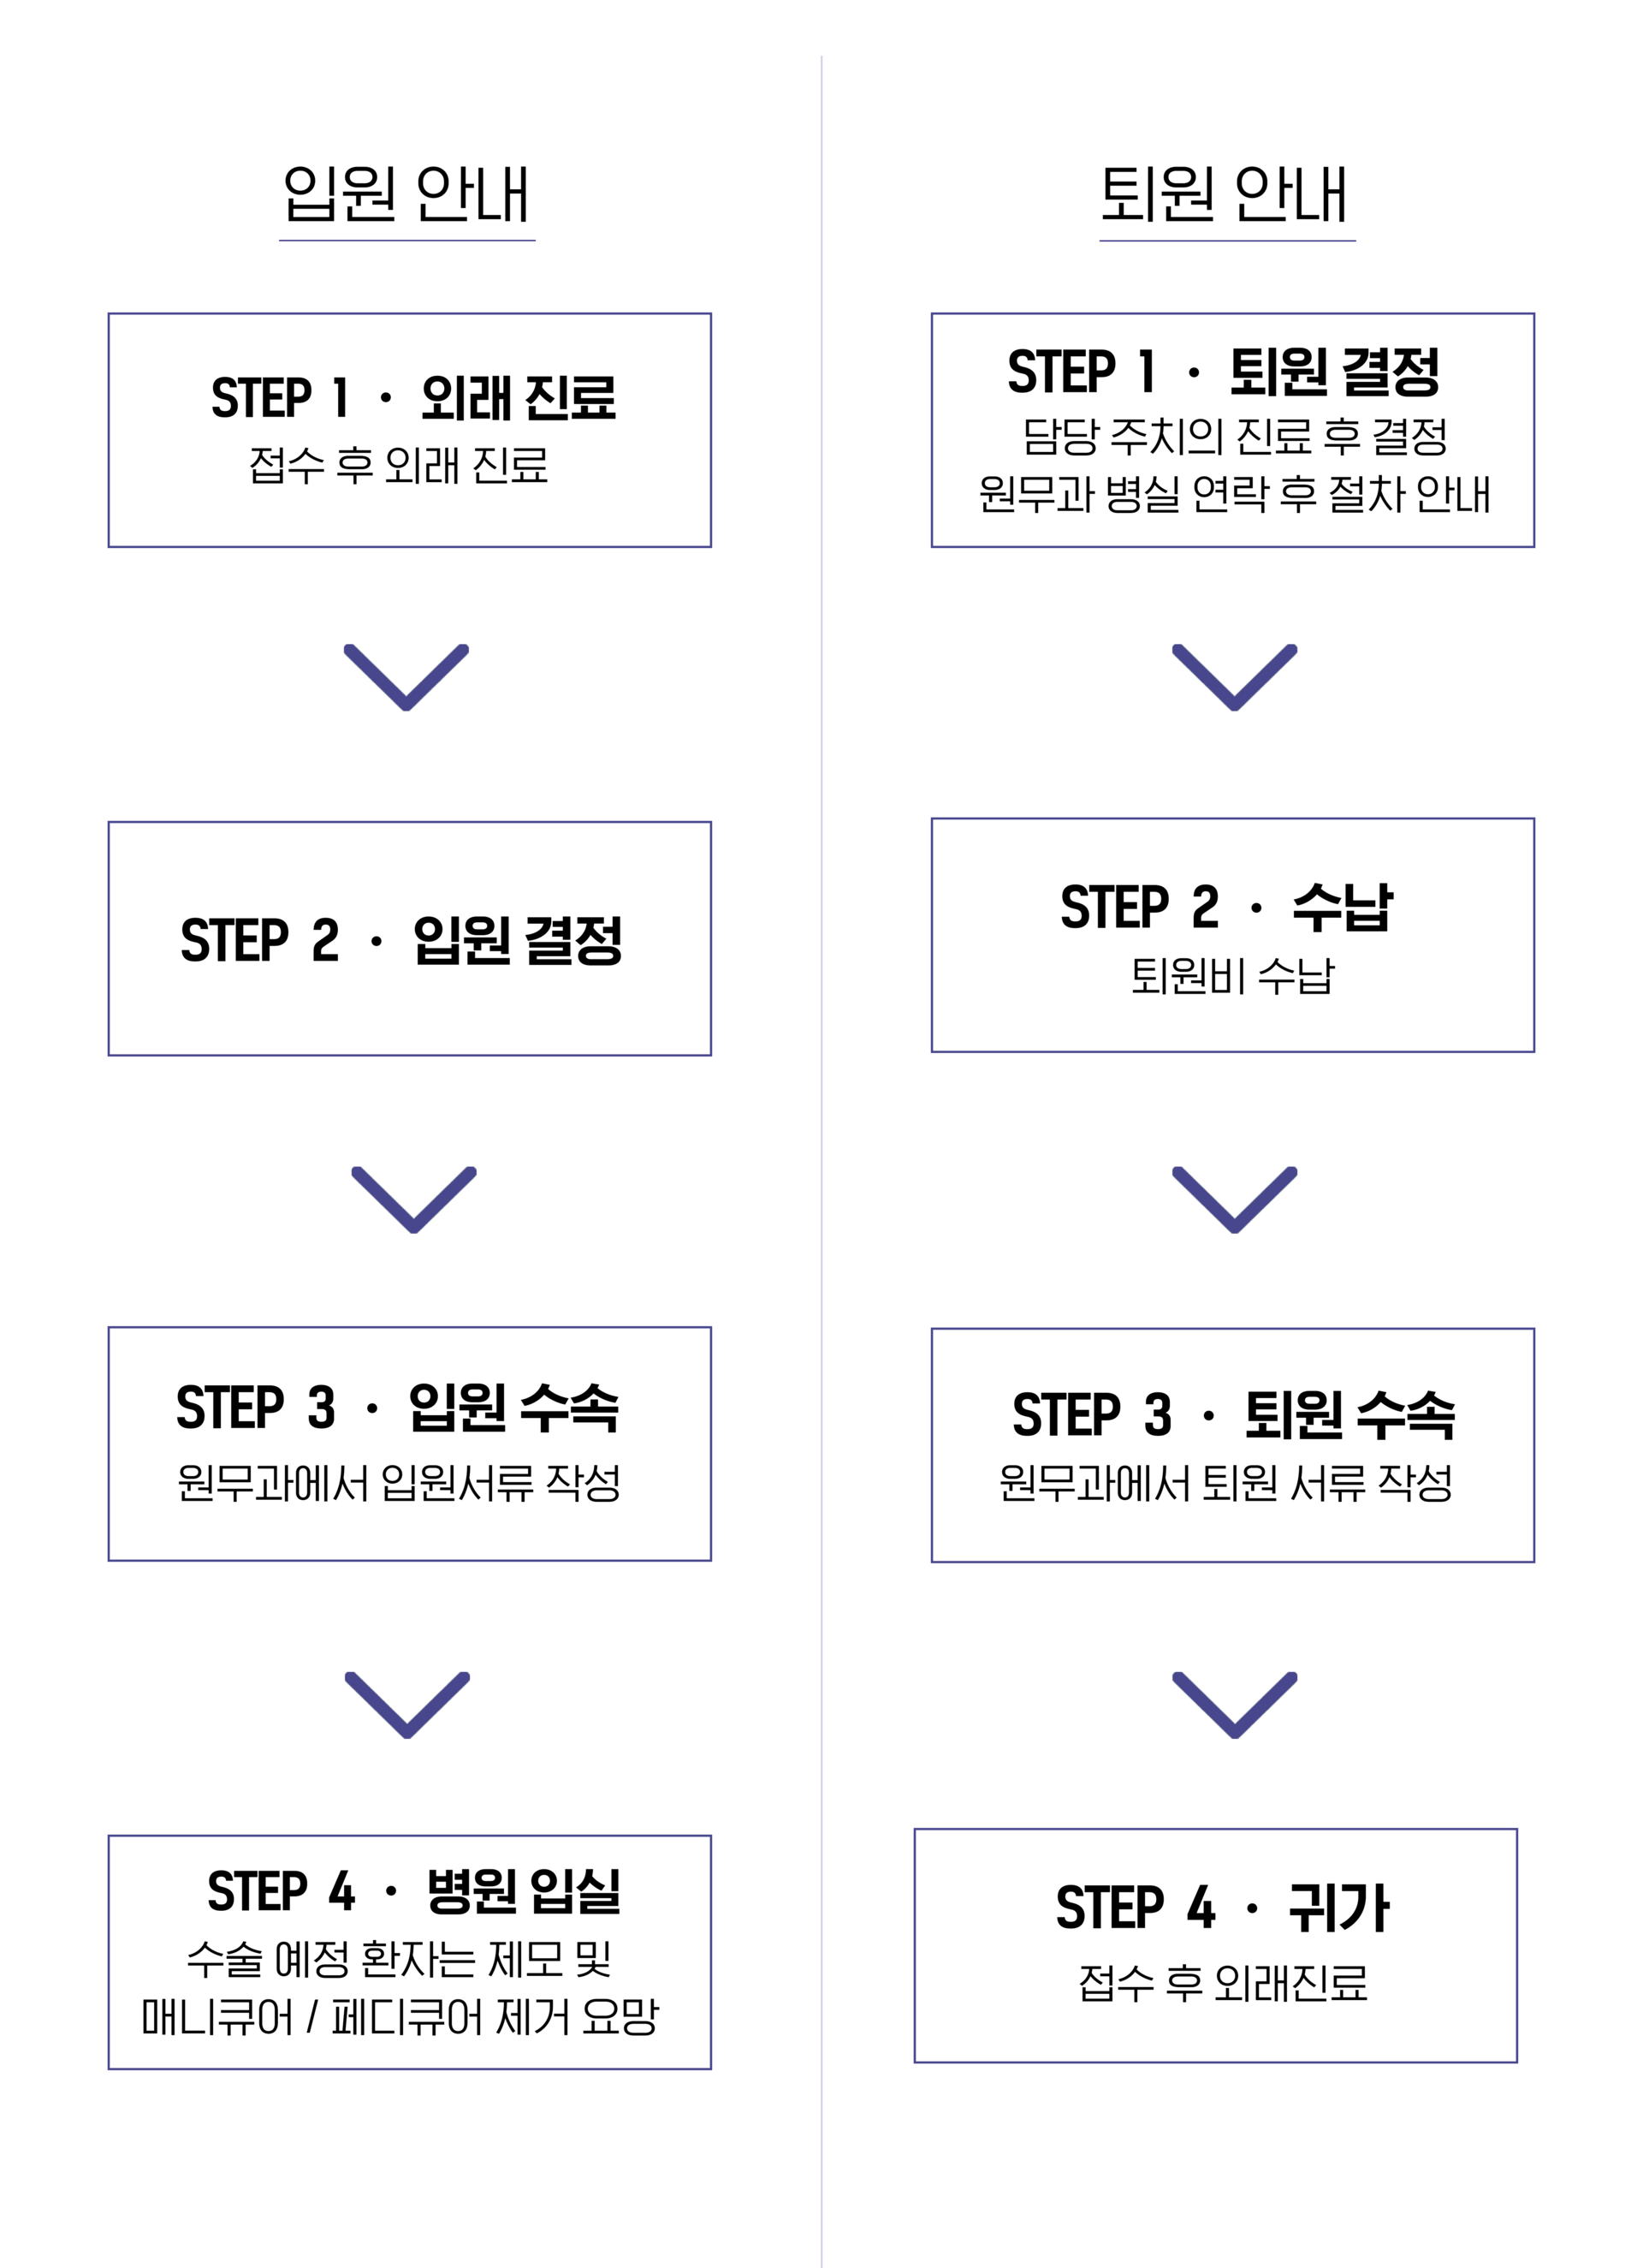This screenshot has width=1643, height=2268.
Task: Open the STEP 3 퇴원 수속 box
Action: pyautogui.click(x=1232, y=1445)
